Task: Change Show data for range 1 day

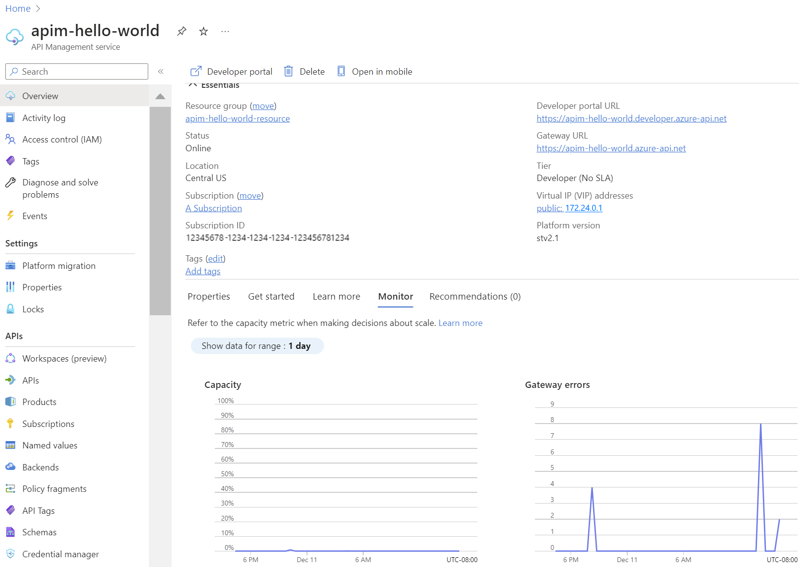Action: 257,345
